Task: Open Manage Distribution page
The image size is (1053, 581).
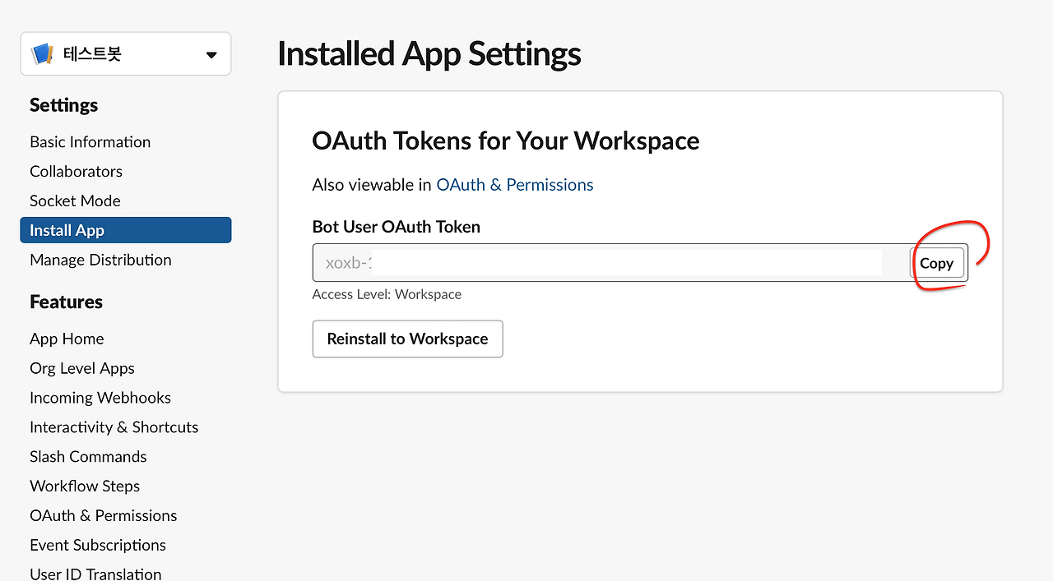Action: 100,261
